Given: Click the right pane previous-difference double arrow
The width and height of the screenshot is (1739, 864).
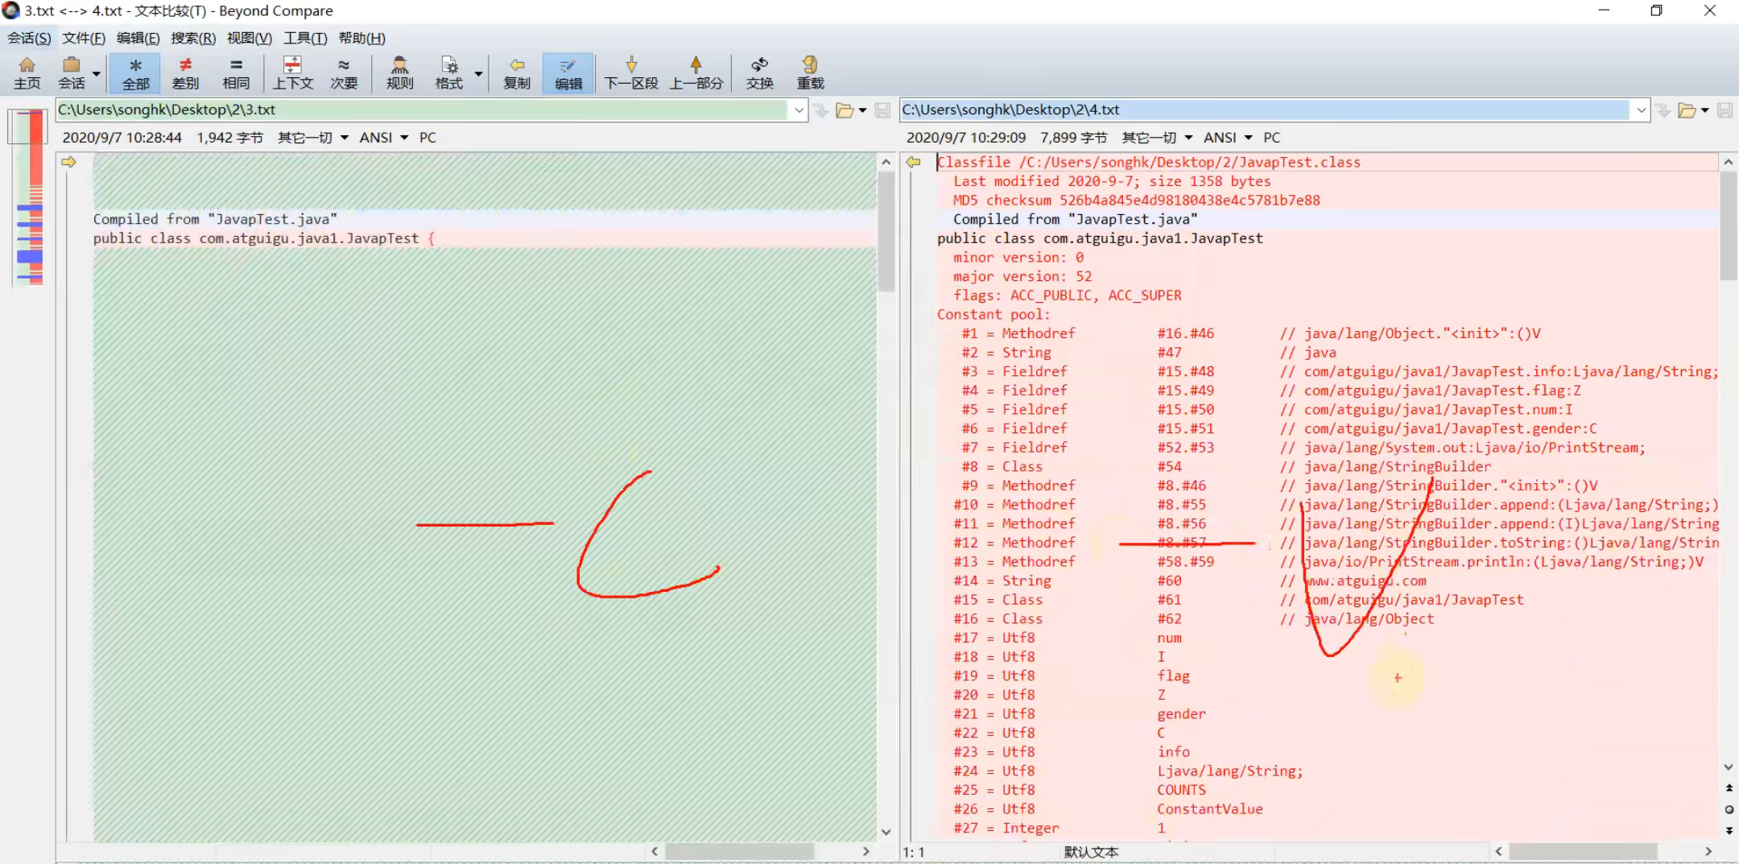Looking at the screenshot, I should (x=1729, y=788).
